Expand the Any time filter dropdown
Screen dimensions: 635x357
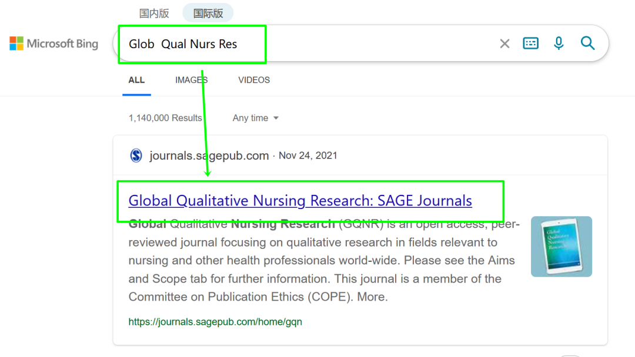[x=256, y=118]
